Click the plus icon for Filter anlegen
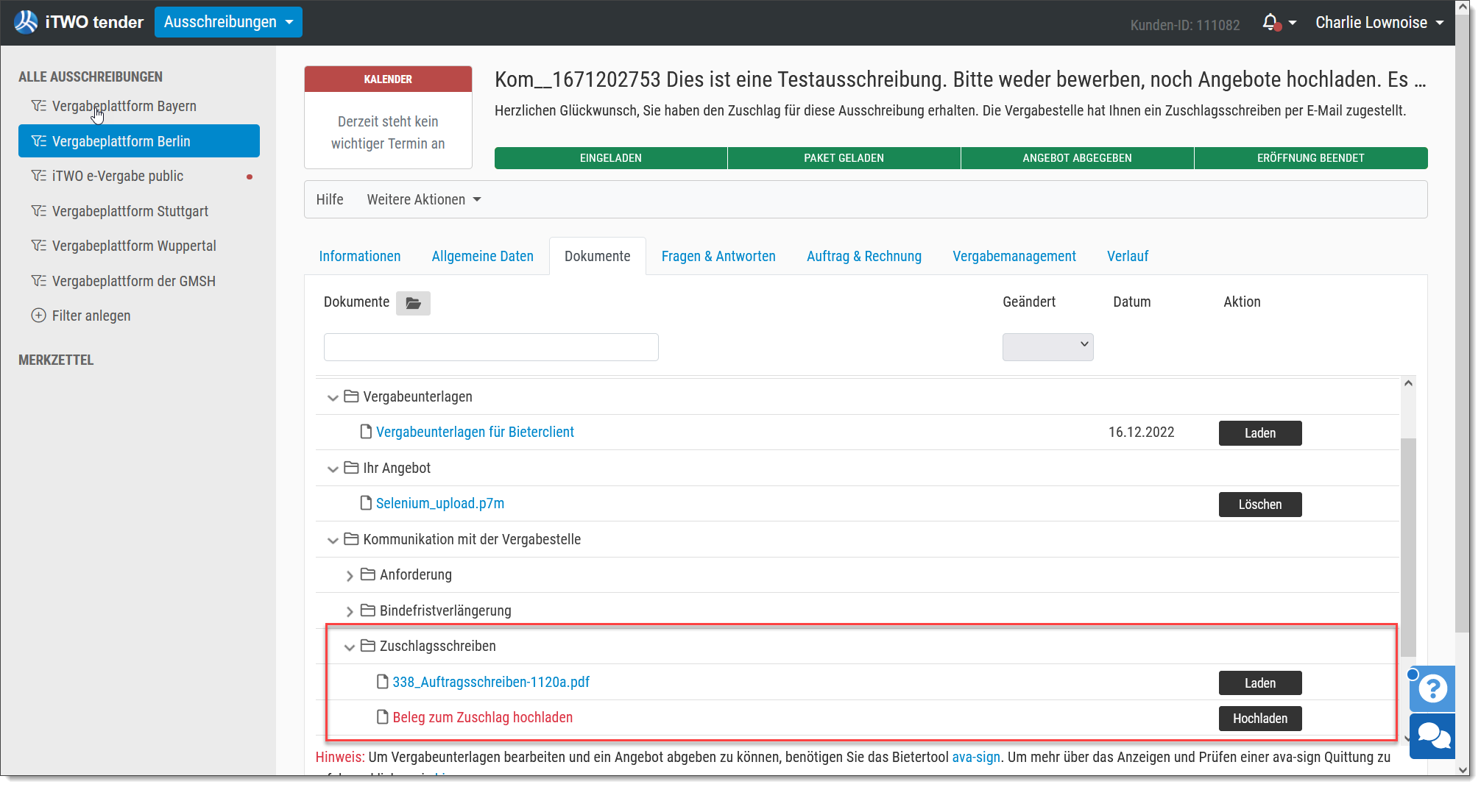This screenshot has width=1481, height=787. (x=39, y=316)
